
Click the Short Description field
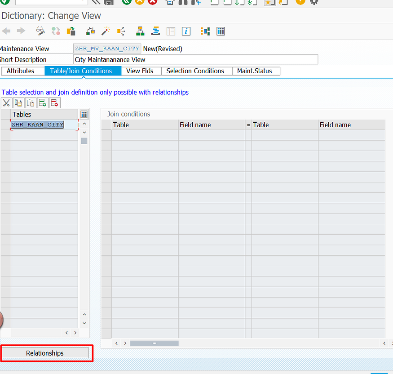tap(196, 60)
